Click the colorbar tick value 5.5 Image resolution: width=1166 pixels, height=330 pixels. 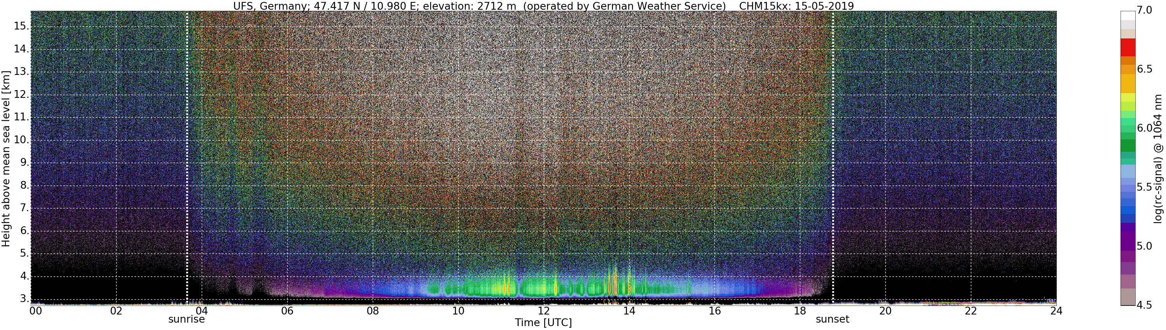click(1144, 187)
